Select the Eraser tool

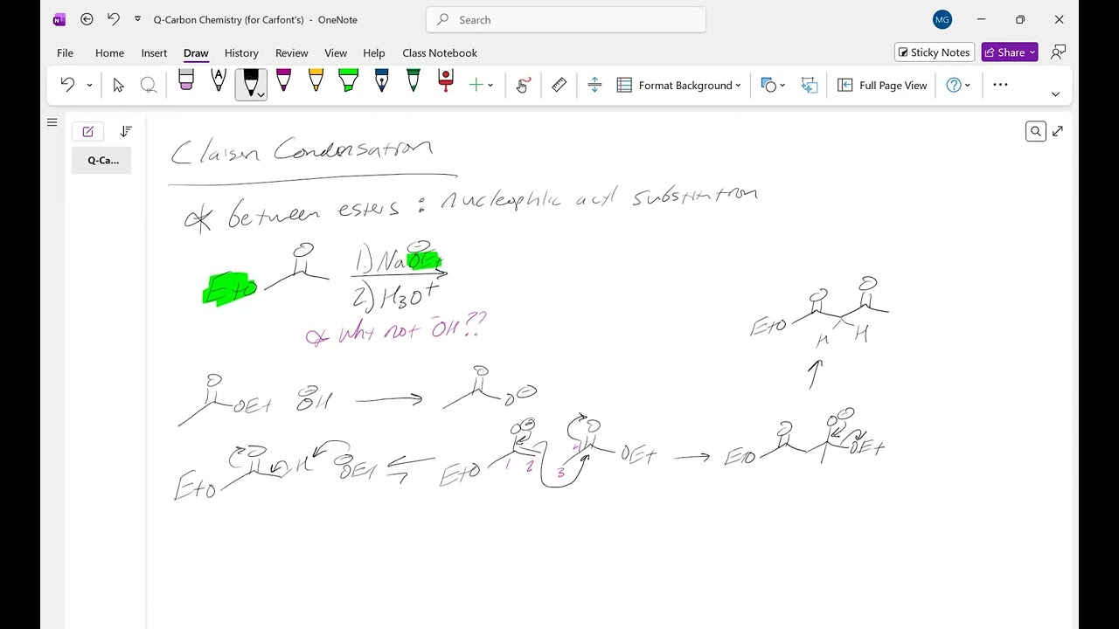(x=186, y=81)
